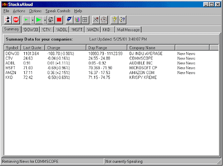Open the File menu
The height and width of the screenshot is (166, 223).
pyautogui.click(x=6, y=11)
